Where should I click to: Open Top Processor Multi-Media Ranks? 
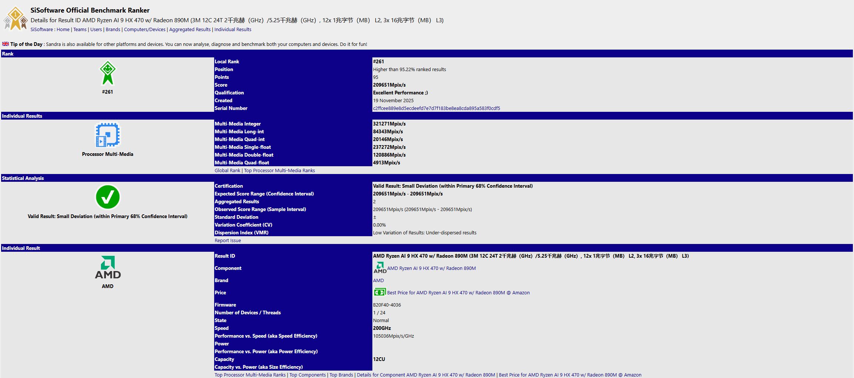(279, 170)
